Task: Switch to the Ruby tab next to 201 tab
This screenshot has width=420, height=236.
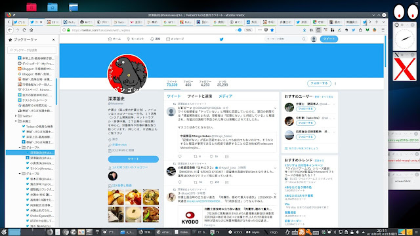Action: pos(70,22)
